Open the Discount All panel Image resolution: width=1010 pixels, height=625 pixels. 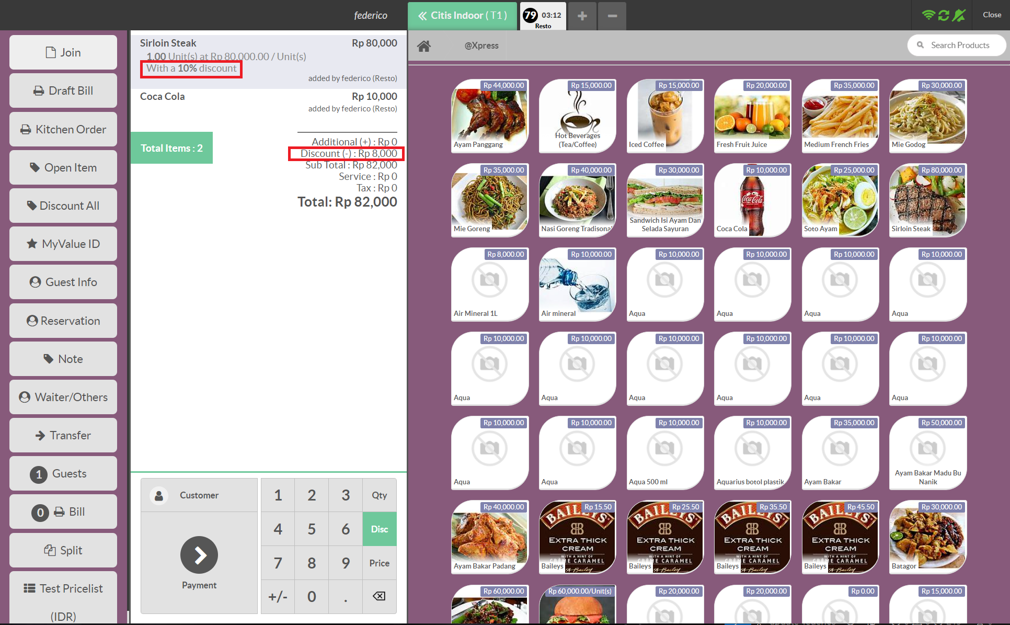(64, 205)
